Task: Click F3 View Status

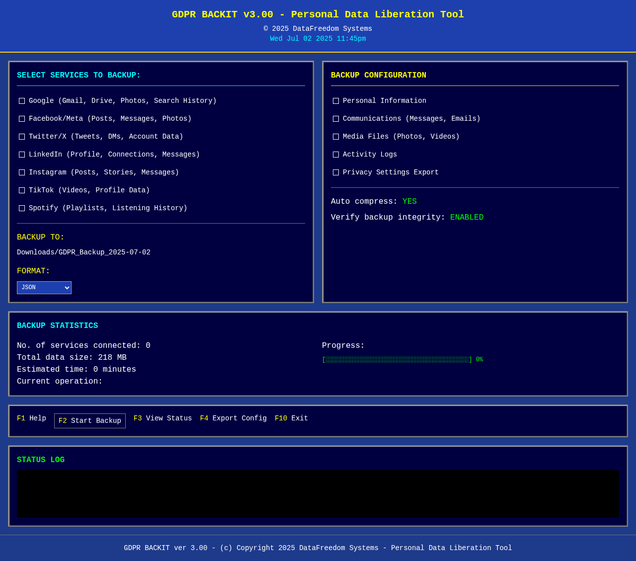Action: tap(162, 418)
